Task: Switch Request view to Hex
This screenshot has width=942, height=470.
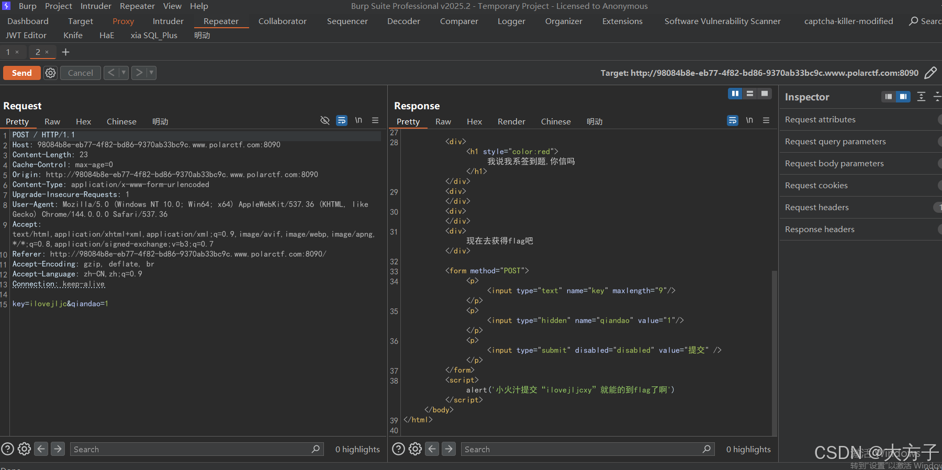Action: (83, 121)
